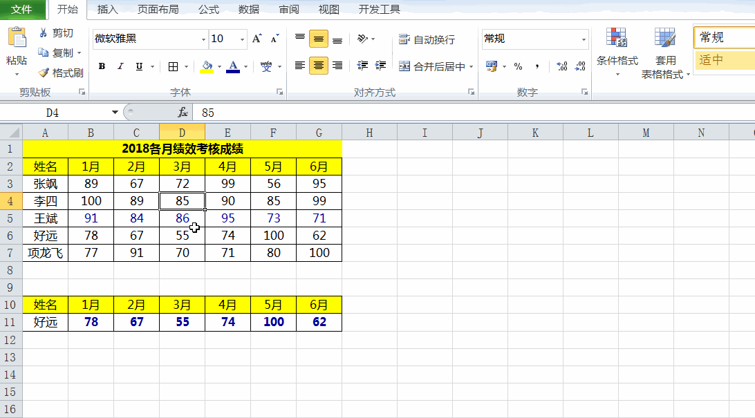Click the Paste (粘贴) clipboard icon
755x418 pixels.
tap(17, 37)
